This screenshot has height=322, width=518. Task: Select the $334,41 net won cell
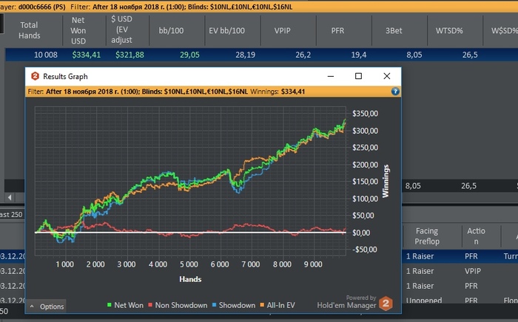click(87, 55)
